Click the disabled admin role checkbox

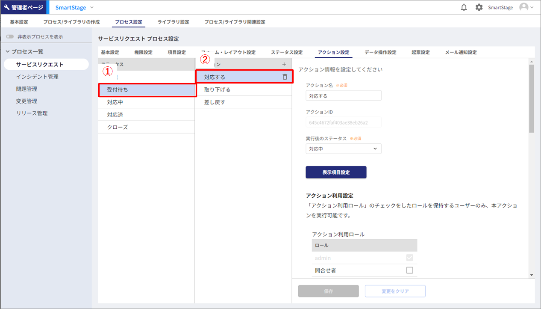pos(409,258)
